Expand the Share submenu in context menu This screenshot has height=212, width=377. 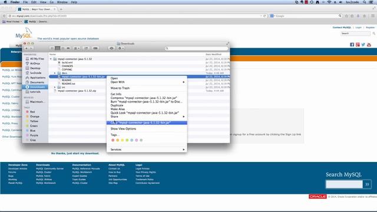(x=147, y=117)
